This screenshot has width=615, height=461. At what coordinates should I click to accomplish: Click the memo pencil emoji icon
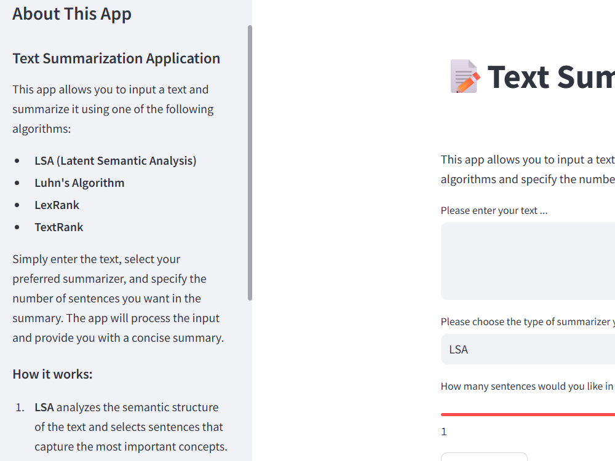click(x=465, y=76)
